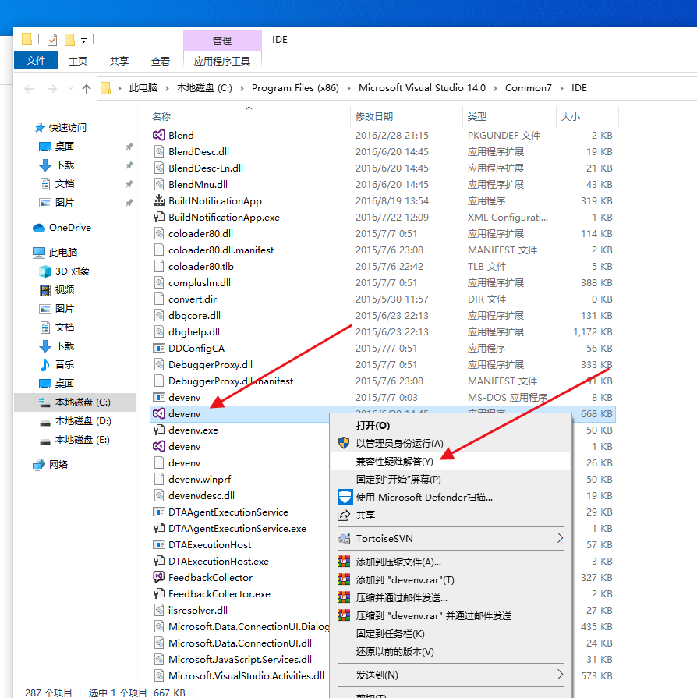This screenshot has height=698, width=697.
Task: Open the 文件 ribbon tab
Action: pos(36,61)
